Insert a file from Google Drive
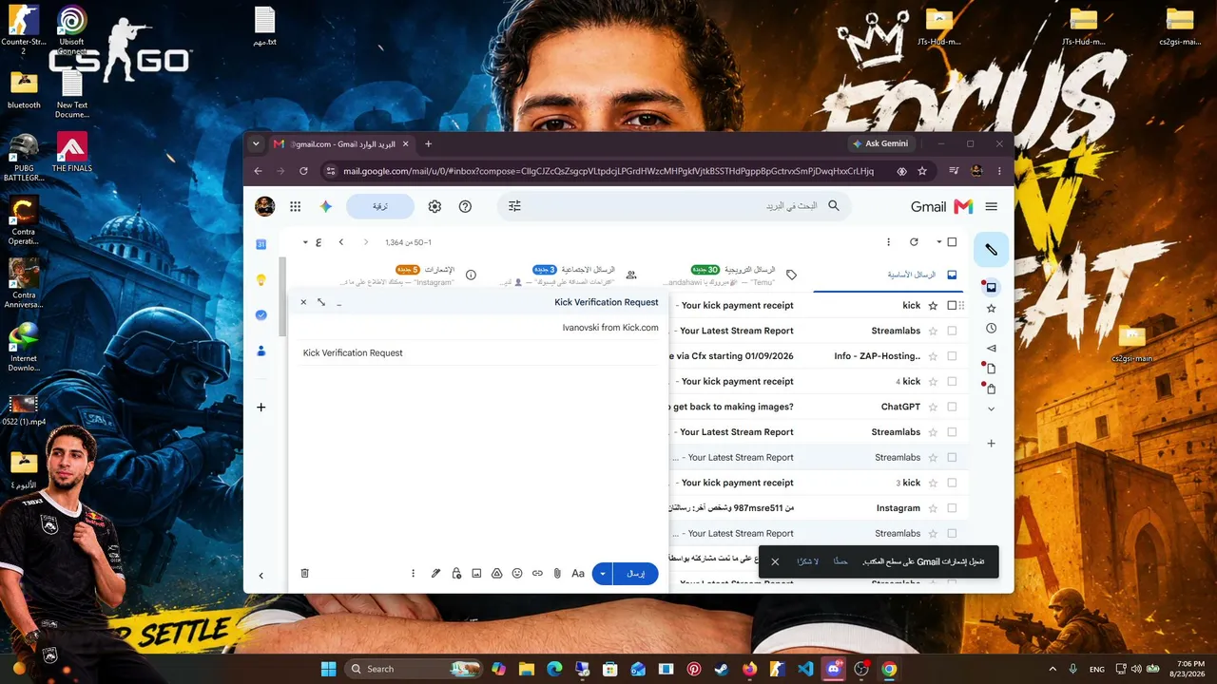Image resolution: width=1217 pixels, height=684 pixels. 496,573
